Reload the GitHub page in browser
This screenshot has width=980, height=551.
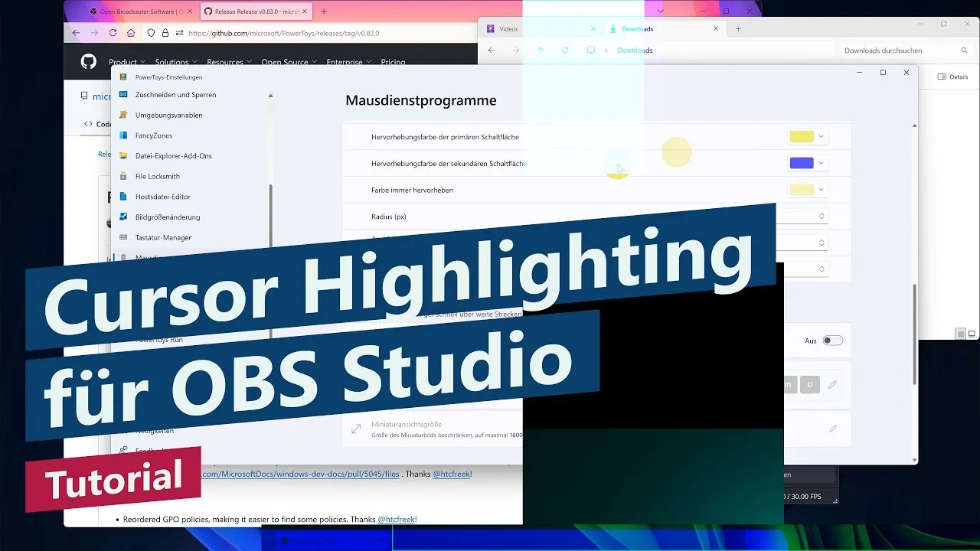pos(113,33)
